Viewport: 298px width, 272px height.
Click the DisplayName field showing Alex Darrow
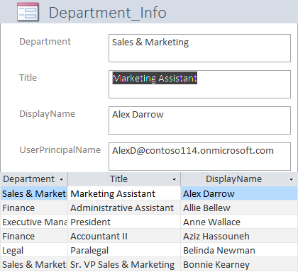(x=199, y=120)
